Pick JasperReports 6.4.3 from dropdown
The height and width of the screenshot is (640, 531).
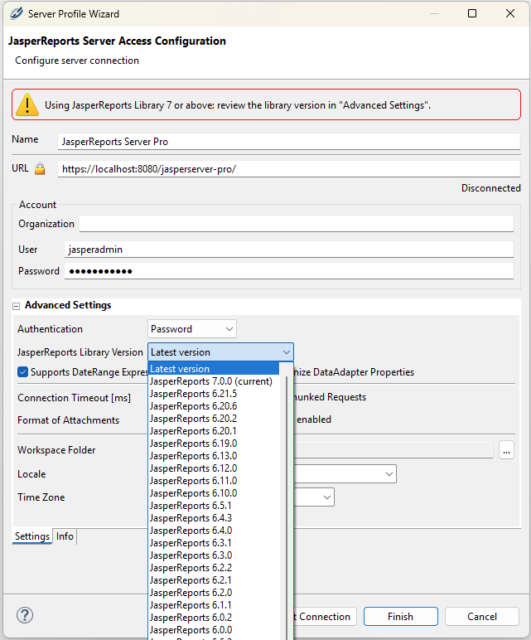pyautogui.click(x=214, y=518)
